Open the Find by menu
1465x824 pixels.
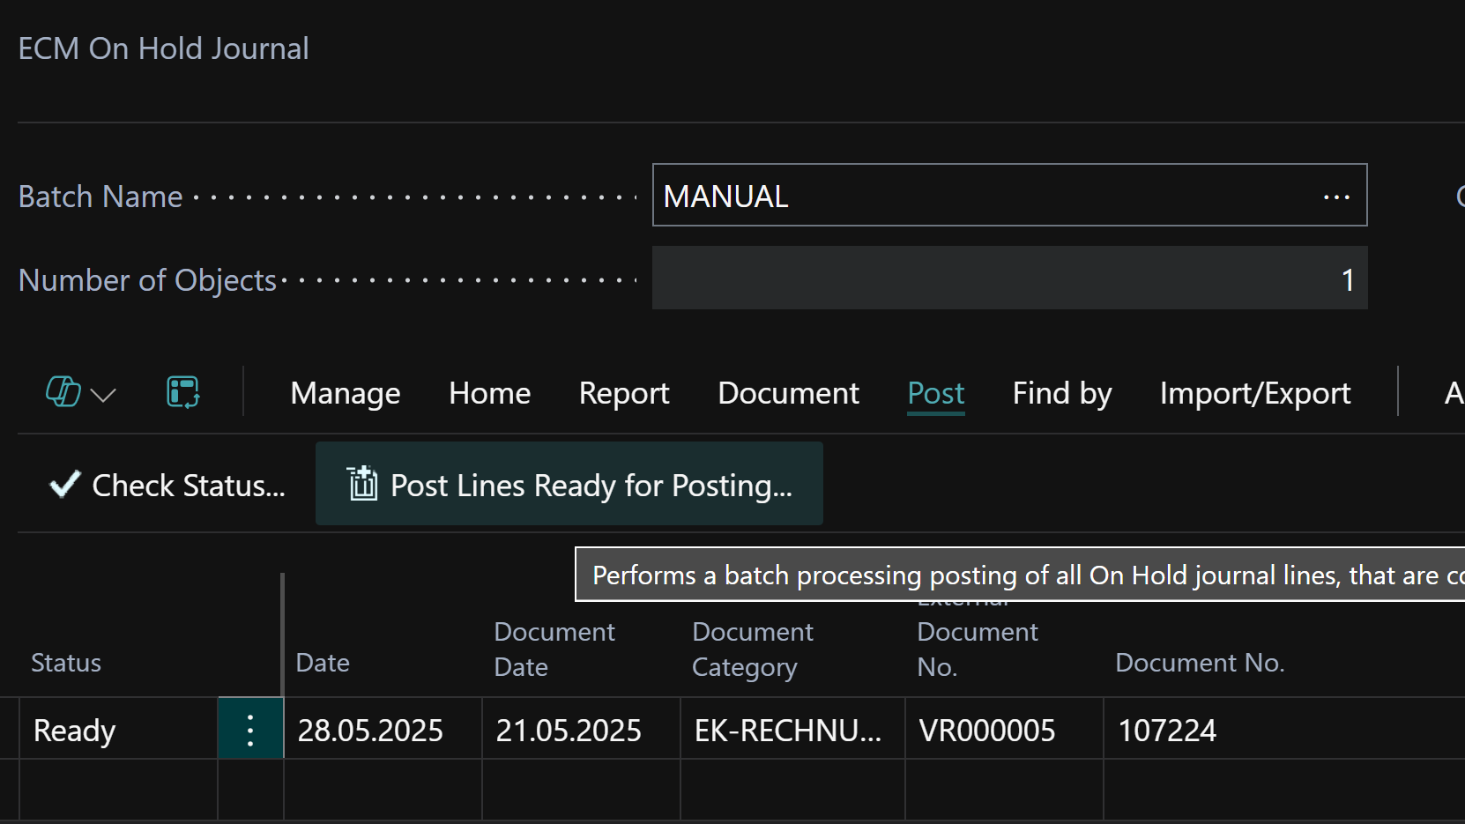click(x=1062, y=393)
